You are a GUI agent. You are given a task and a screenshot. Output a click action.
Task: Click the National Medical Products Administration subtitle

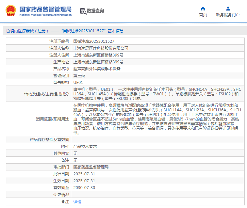[x=45, y=15]
